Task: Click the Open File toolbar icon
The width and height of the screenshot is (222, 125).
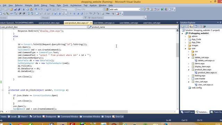Action: pyautogui.click(x=11, y=9)
